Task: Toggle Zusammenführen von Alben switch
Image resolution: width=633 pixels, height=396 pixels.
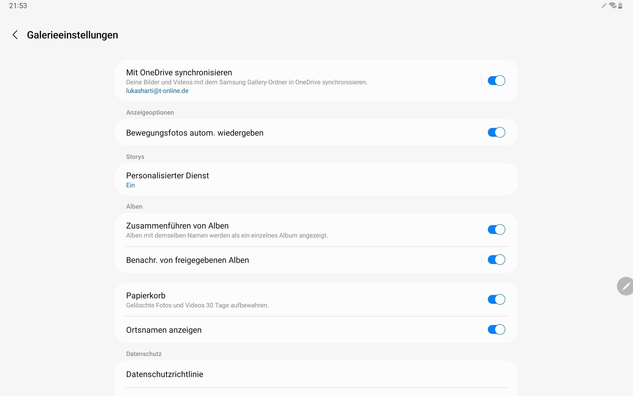Action: click(x=496, y=229)
